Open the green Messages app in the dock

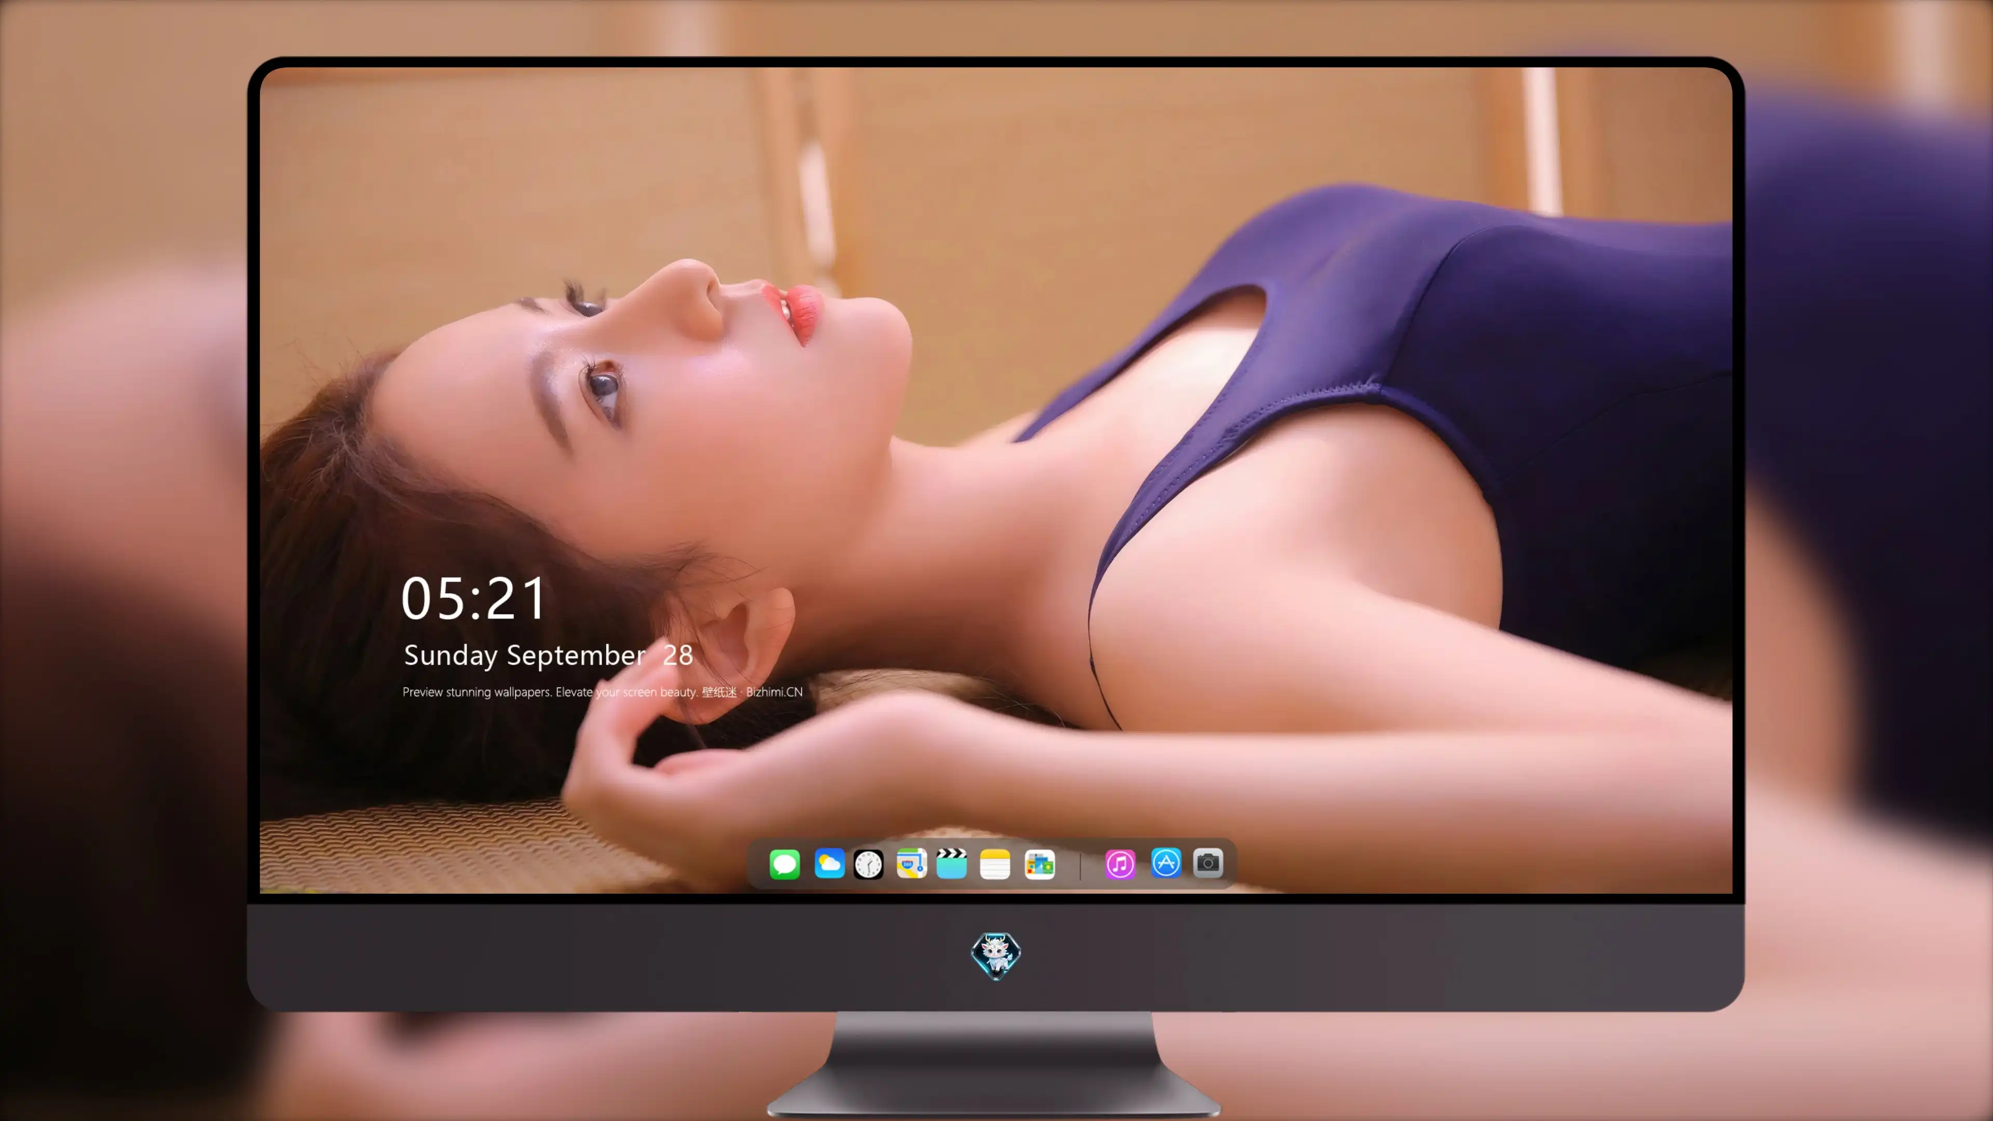click(x=785, y=864)
